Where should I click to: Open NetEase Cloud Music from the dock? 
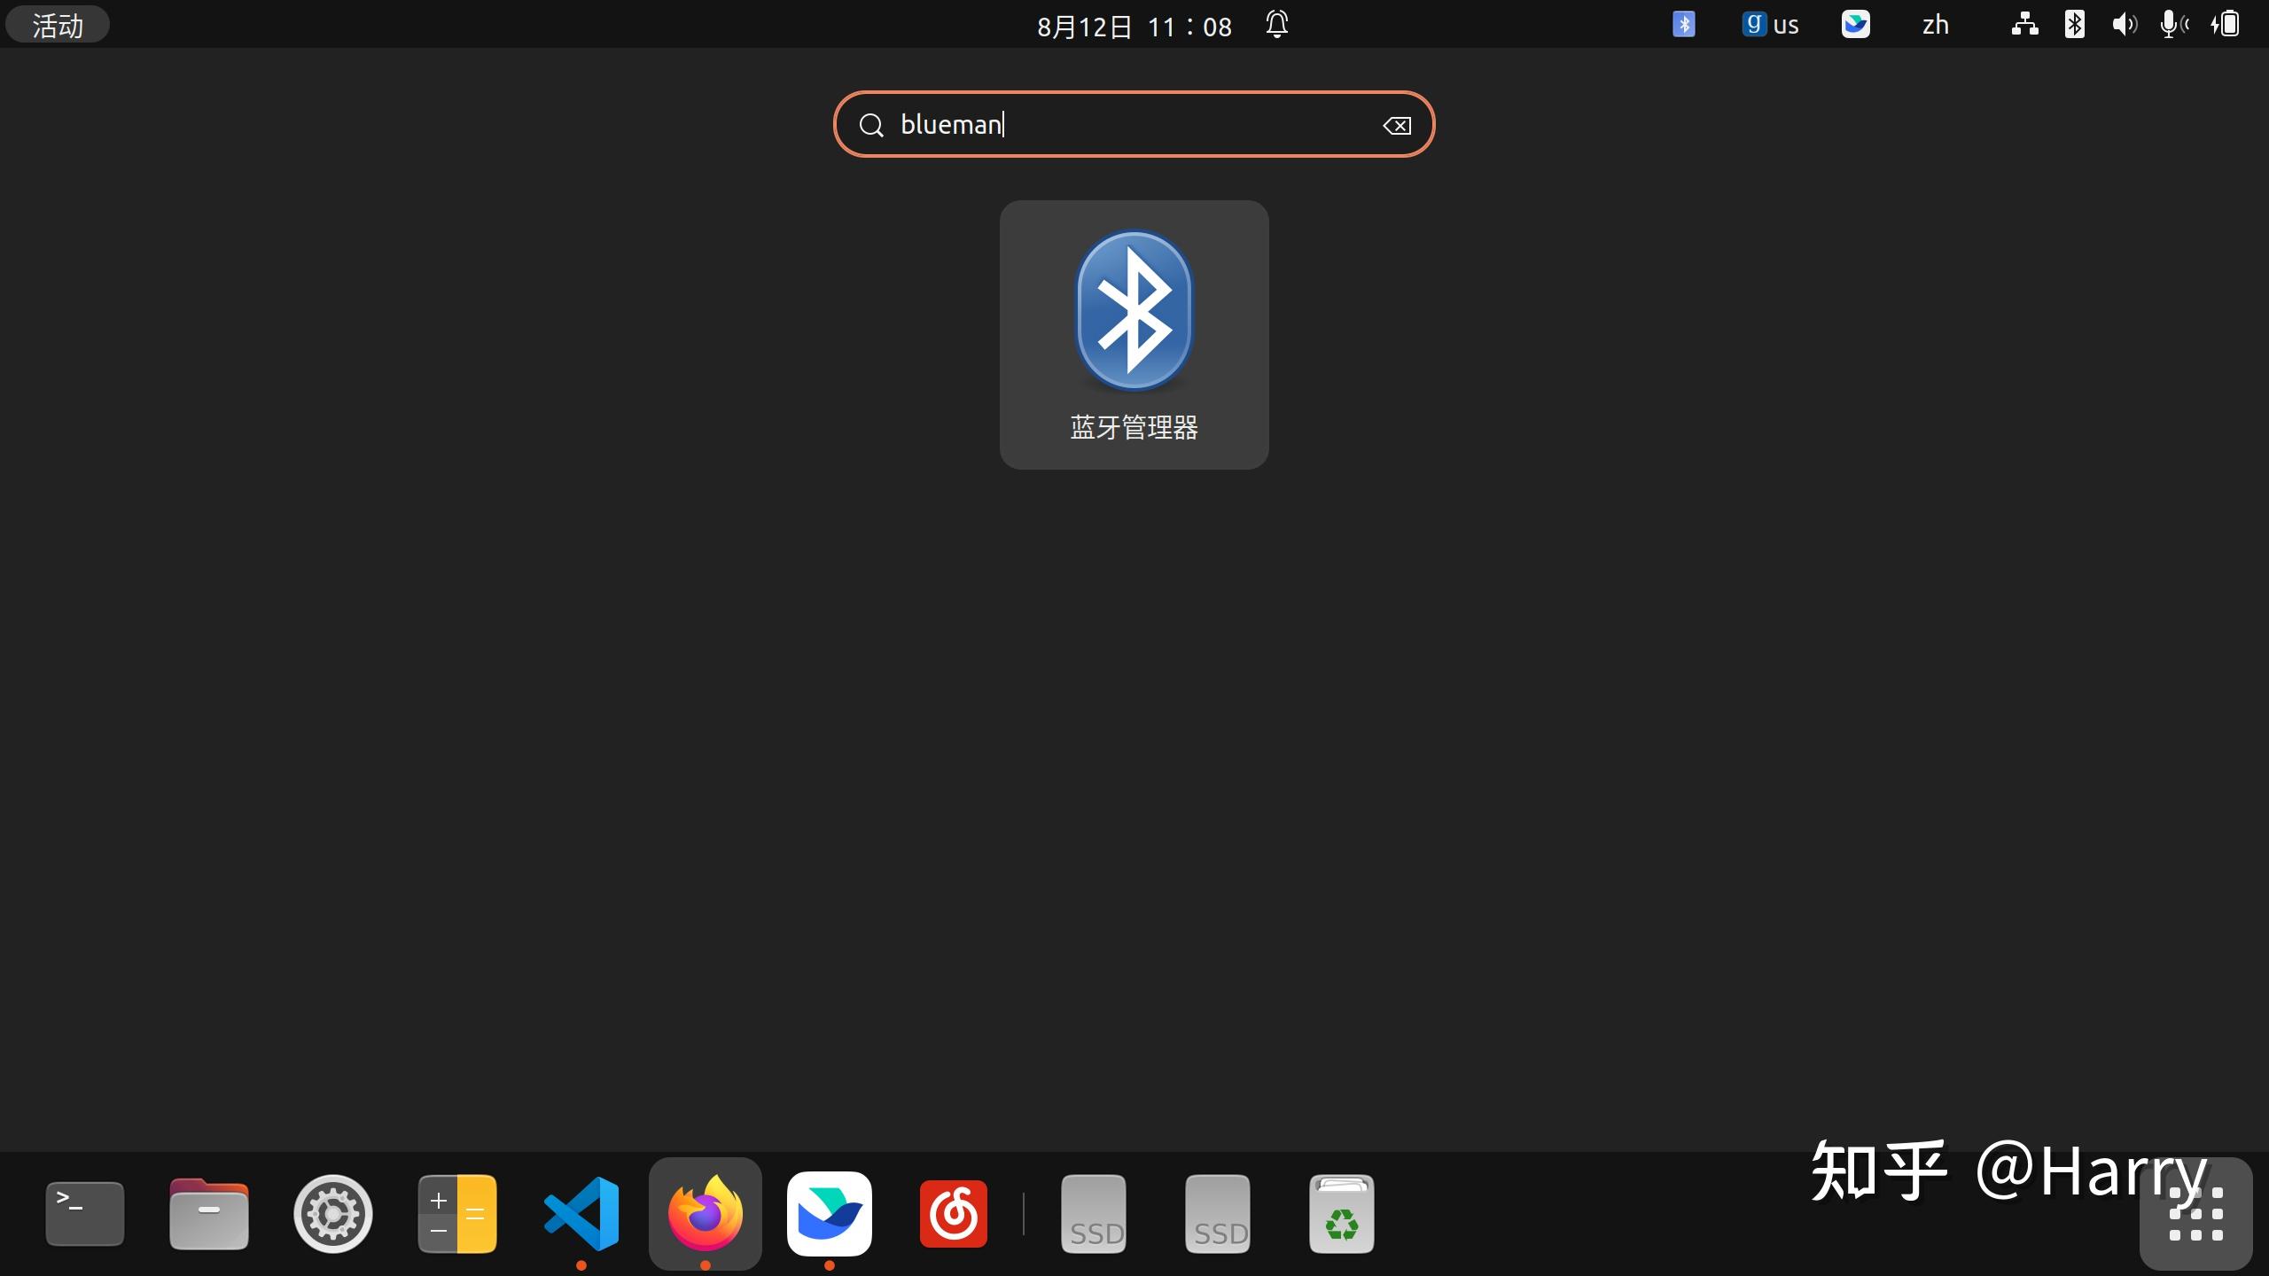coord(954,1213)
